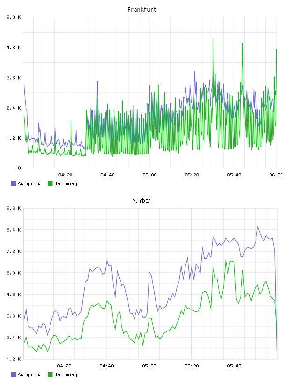Click the 1.2 K axis label in Frankfurt chart
This screenshot has width=284, height=382.
(x=14, y=138)
